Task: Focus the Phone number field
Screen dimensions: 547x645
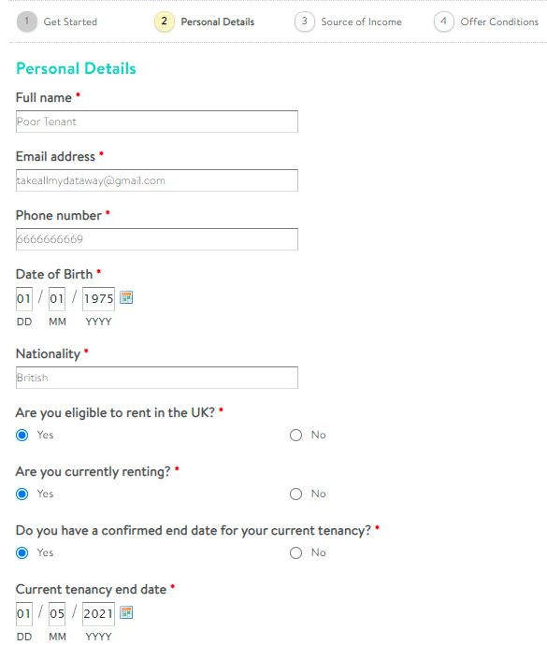Action: [157, 239]
